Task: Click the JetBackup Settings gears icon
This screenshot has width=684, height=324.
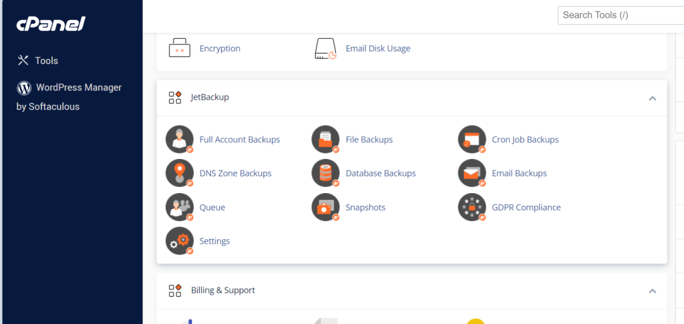Action: [180, 240]
